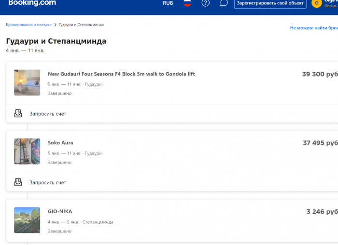The width and height of the screenshot is (338, 245).
Task: Request invoice for New Gudauri Four Seasons
Action: [x=48, y=114]
